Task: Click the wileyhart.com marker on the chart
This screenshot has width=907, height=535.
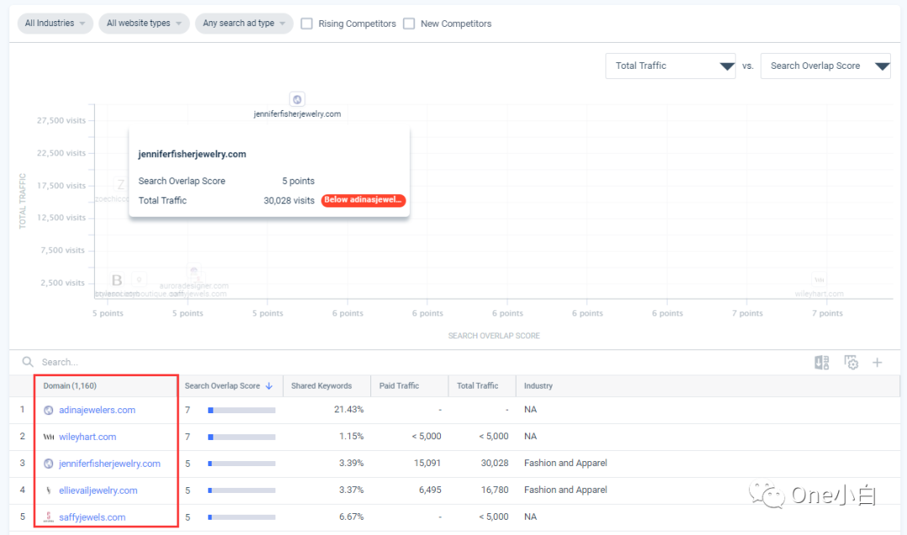Action: click(820, 280)
